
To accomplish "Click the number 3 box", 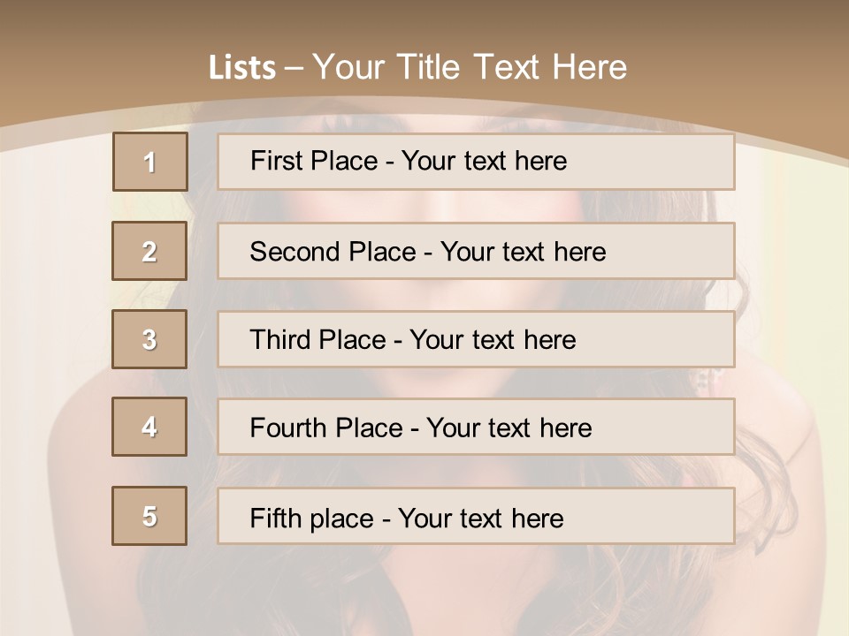I will click(x=149, y=339).
